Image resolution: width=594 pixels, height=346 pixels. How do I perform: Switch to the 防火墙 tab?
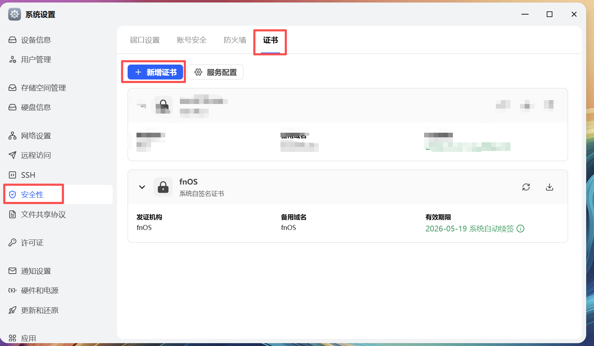click(235, 40)
